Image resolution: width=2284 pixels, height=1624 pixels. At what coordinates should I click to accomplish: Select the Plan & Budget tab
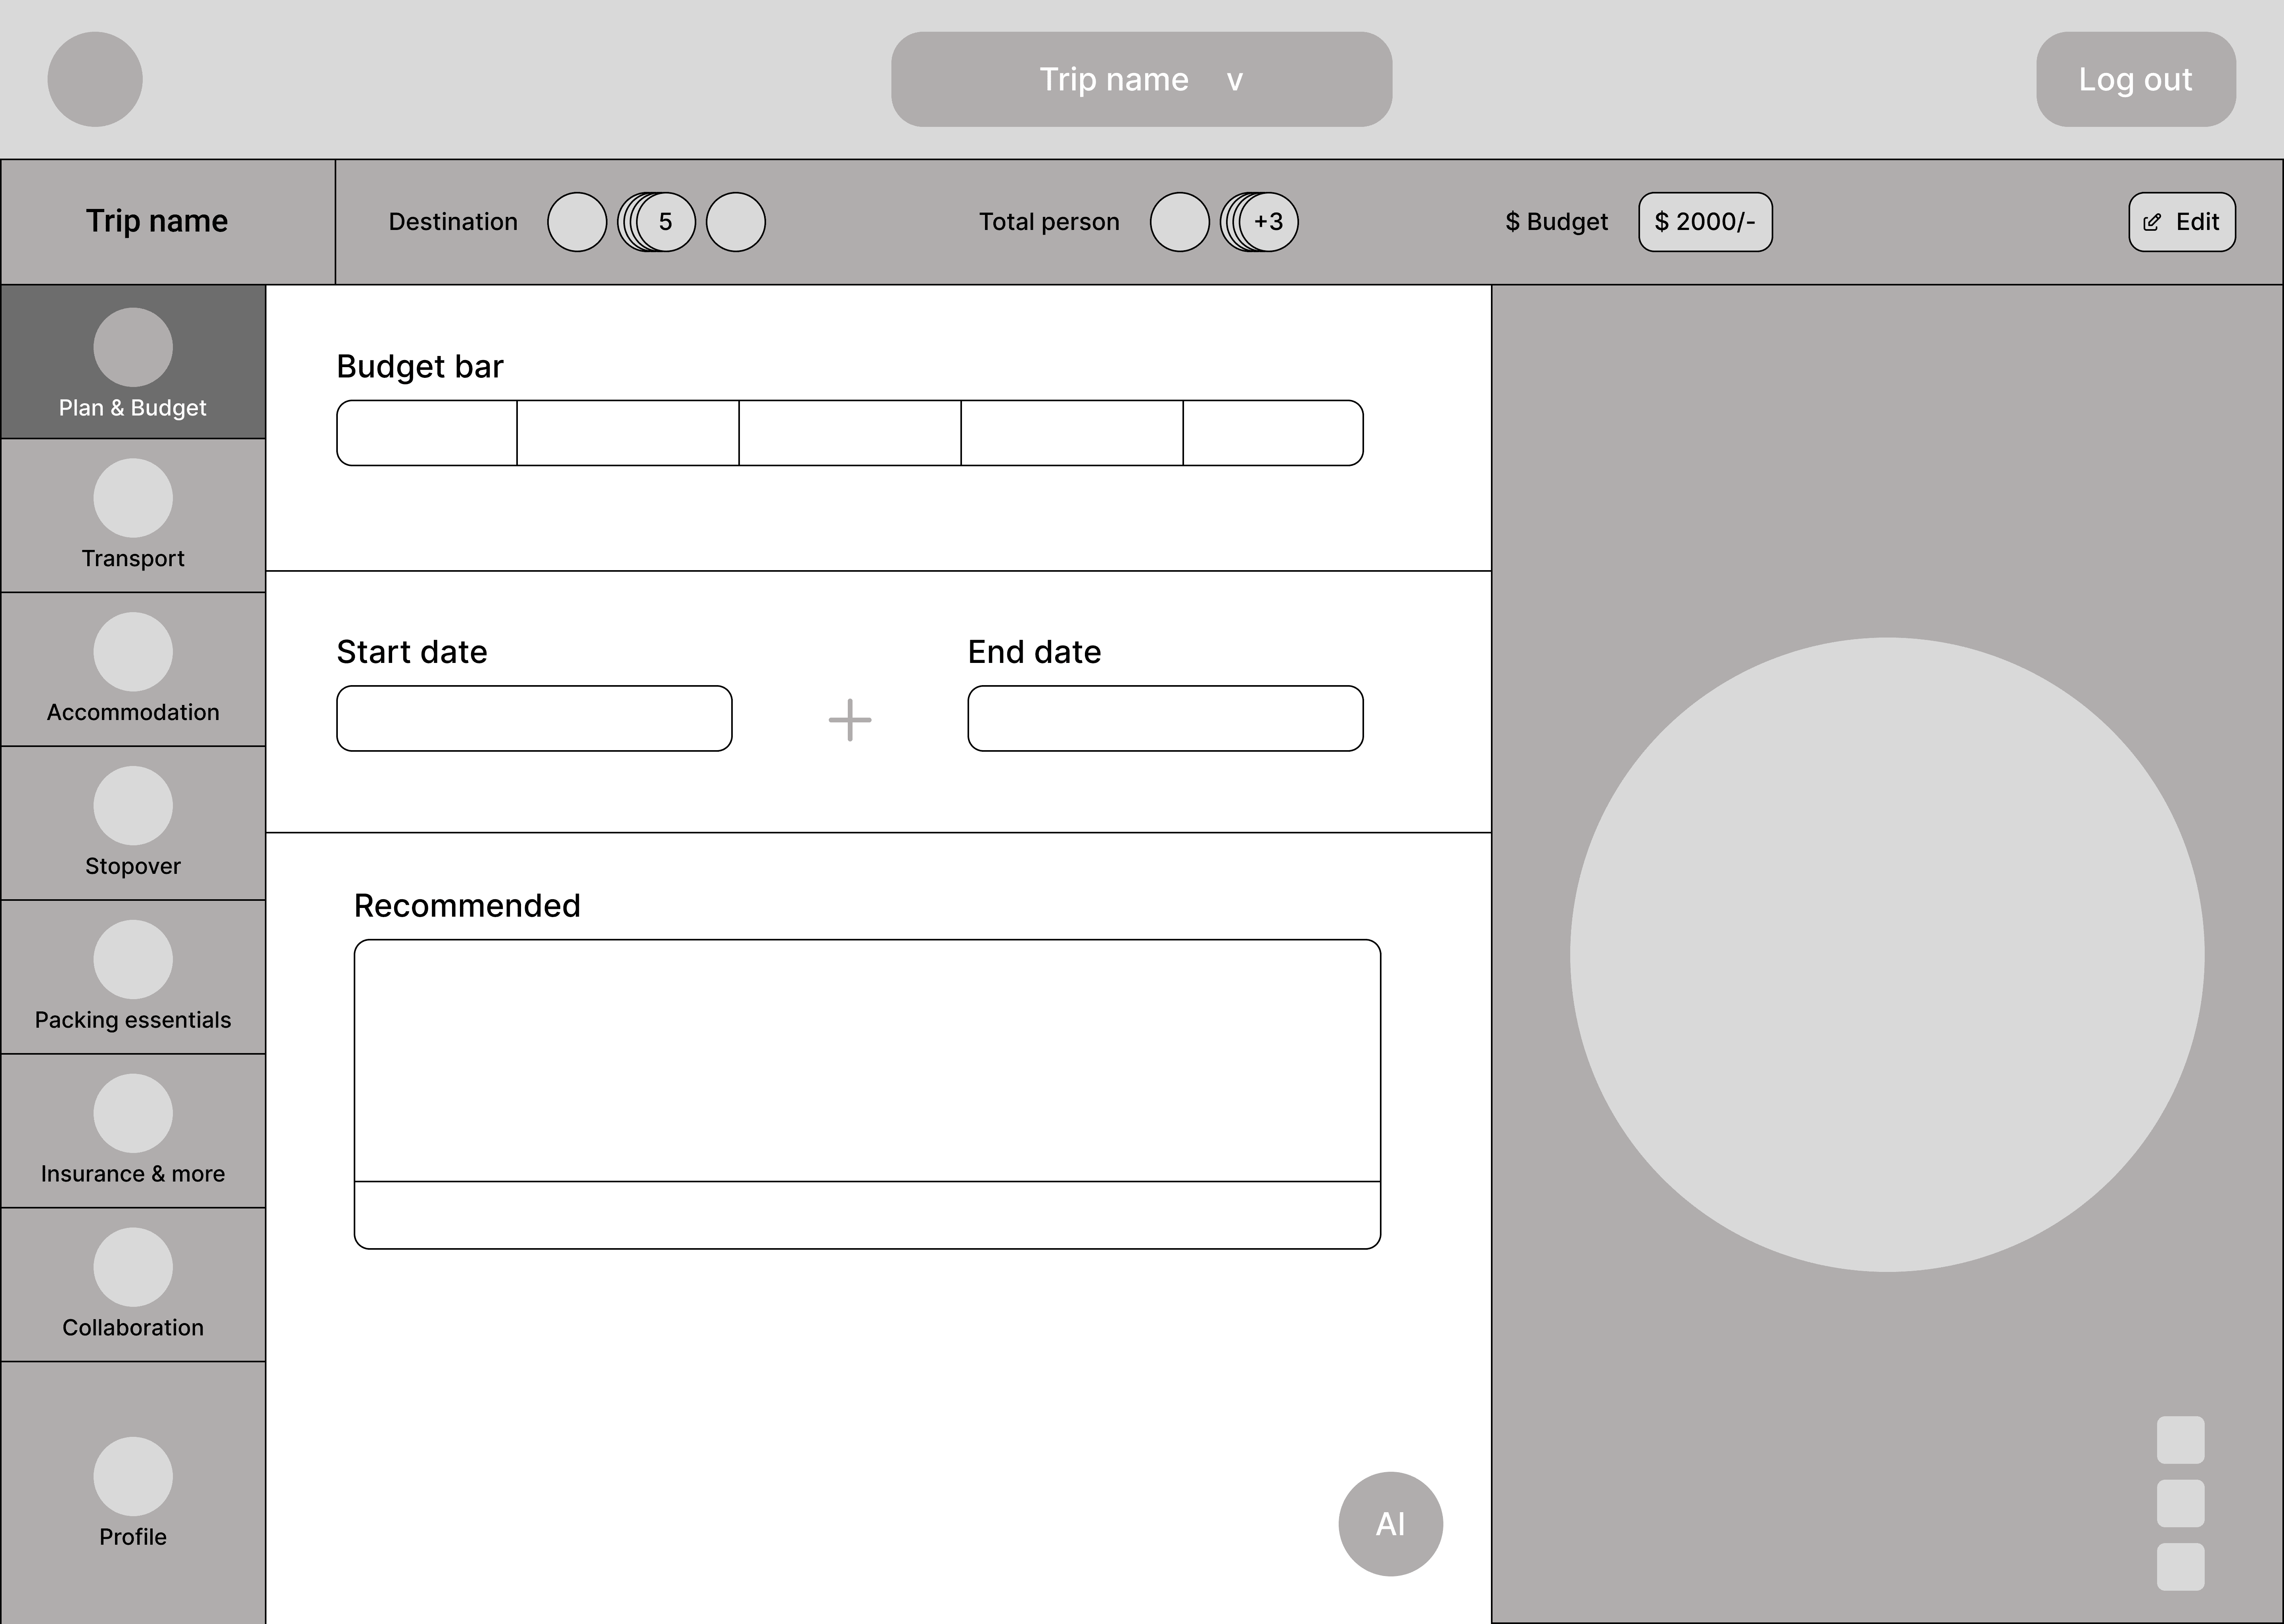point(133,362)
